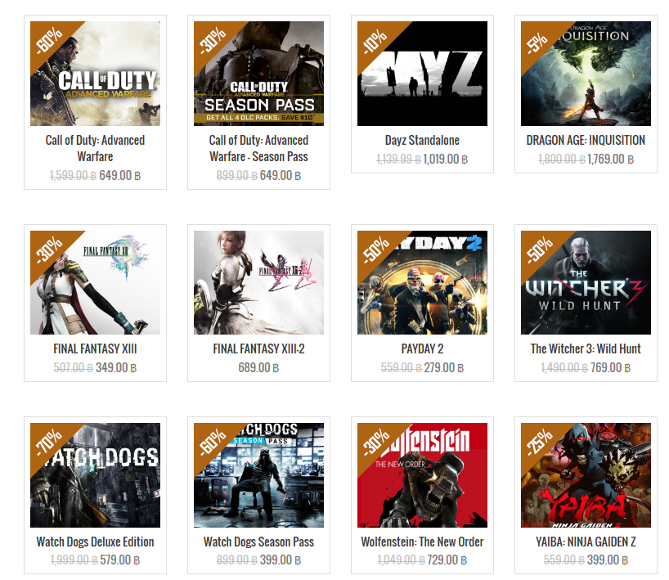Click the struck-through 1,599.00 original price

73,175
